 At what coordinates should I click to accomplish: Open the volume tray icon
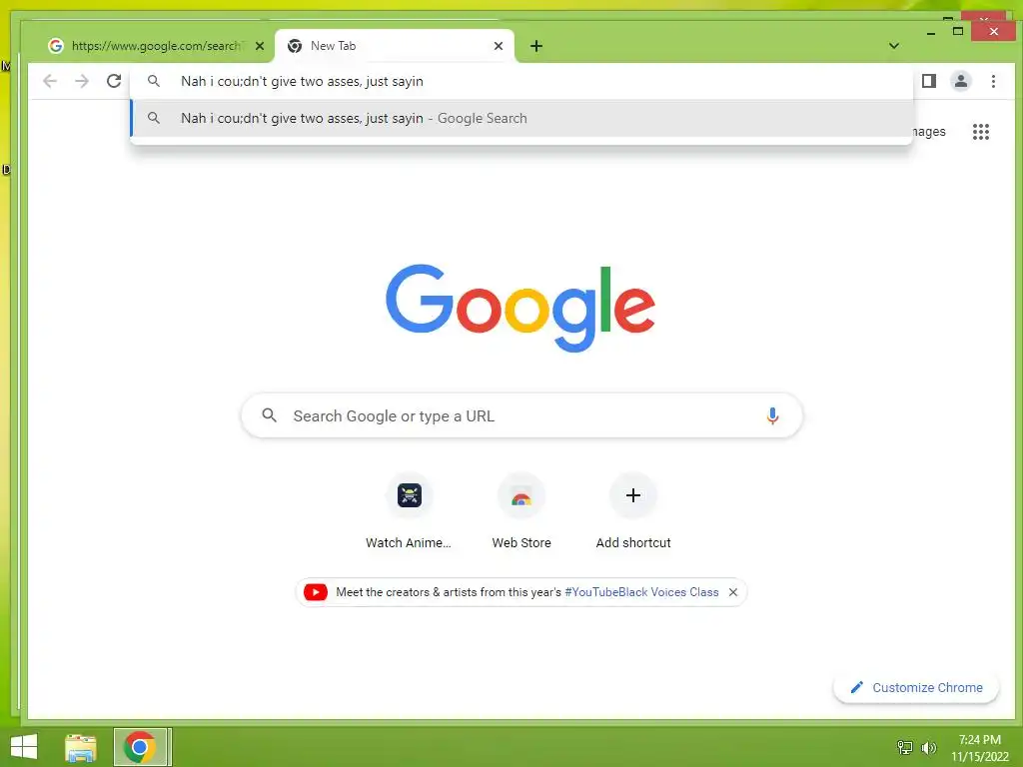pos(928,747)
